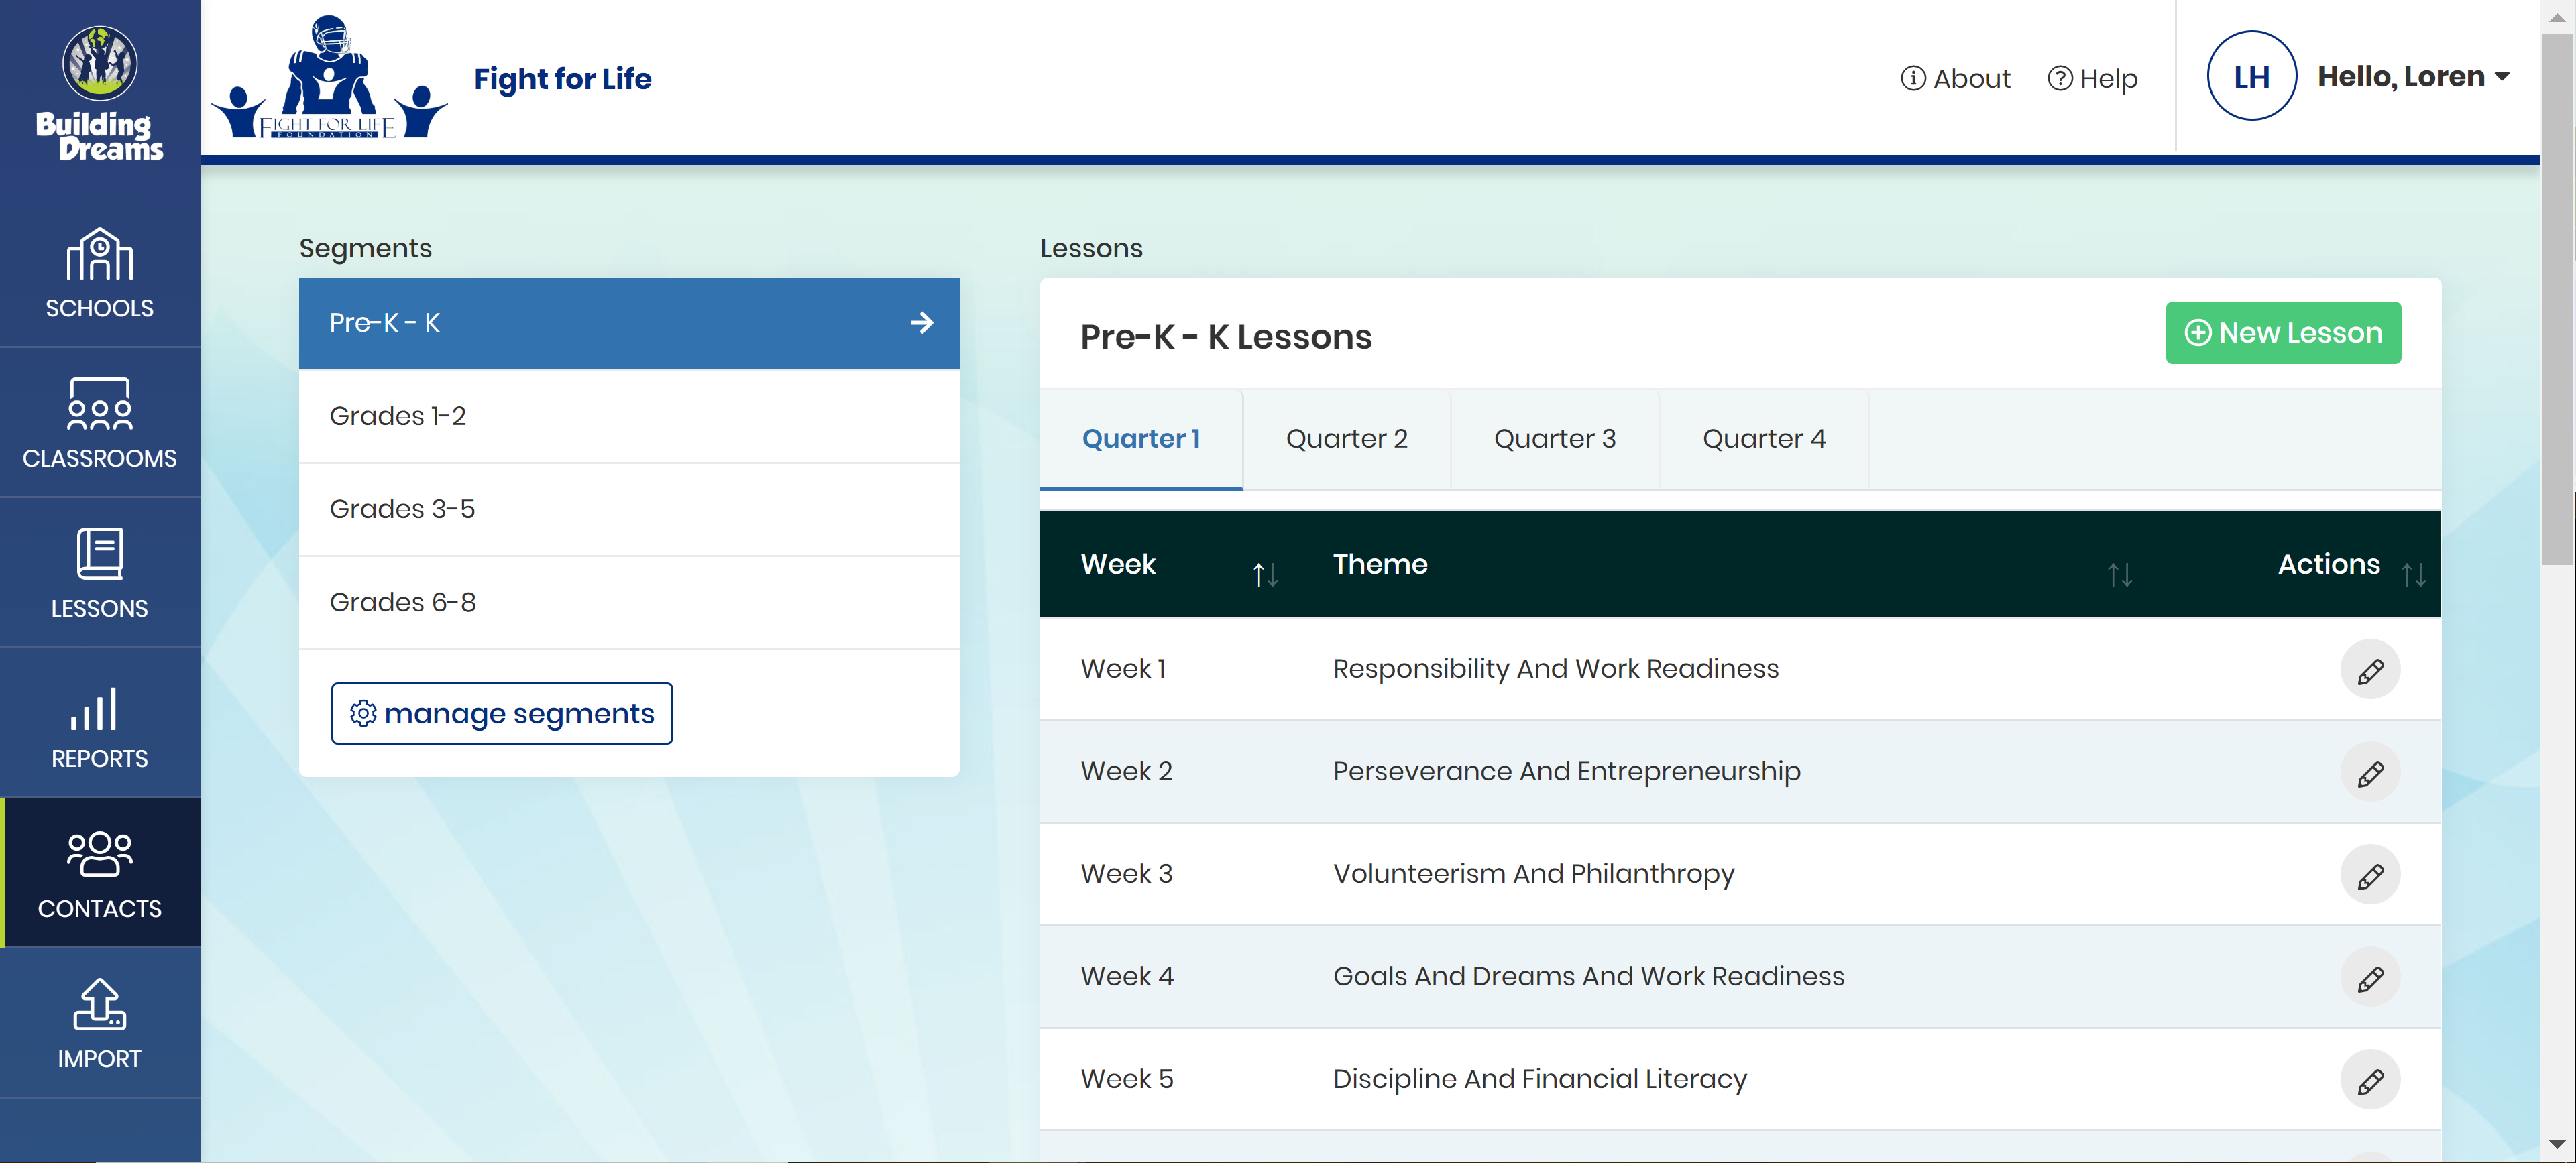
Task: Select the Grades 6-8 segment
Action: click(628, 603)
